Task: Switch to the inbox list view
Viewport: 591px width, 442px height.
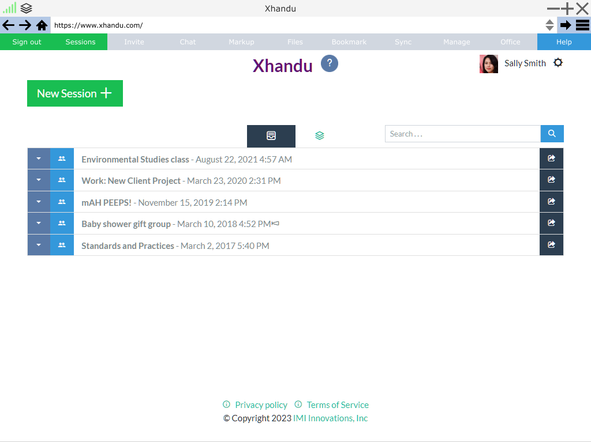Action: pyautogui.click(x=271, y=136)
